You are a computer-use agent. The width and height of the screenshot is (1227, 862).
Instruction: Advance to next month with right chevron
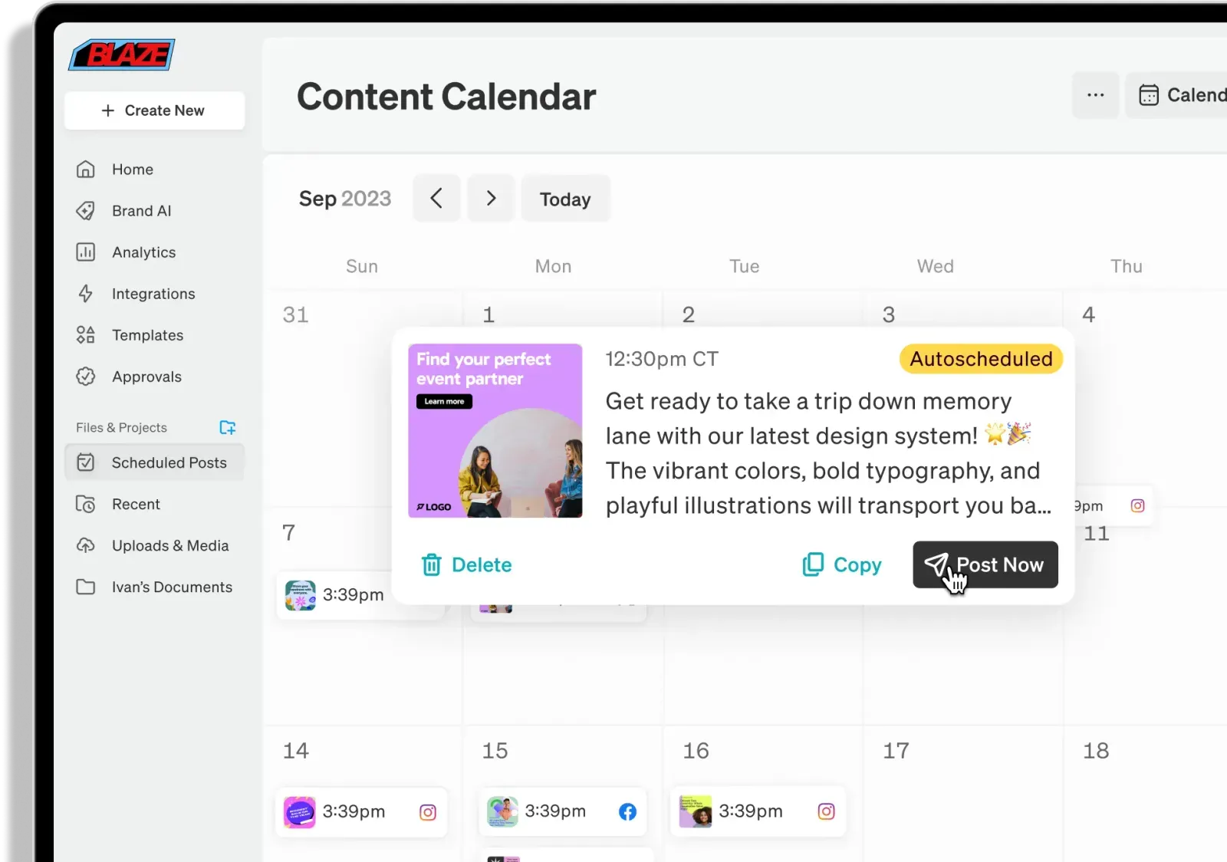coord(491,199)
